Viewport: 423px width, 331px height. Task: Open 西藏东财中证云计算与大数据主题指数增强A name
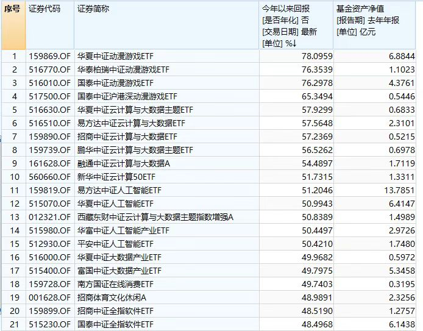pos(155,217)
